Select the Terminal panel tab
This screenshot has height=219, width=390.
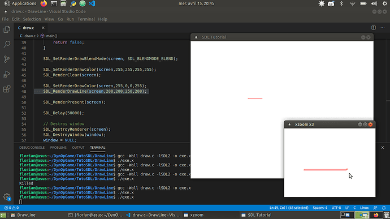click(97, 148)
